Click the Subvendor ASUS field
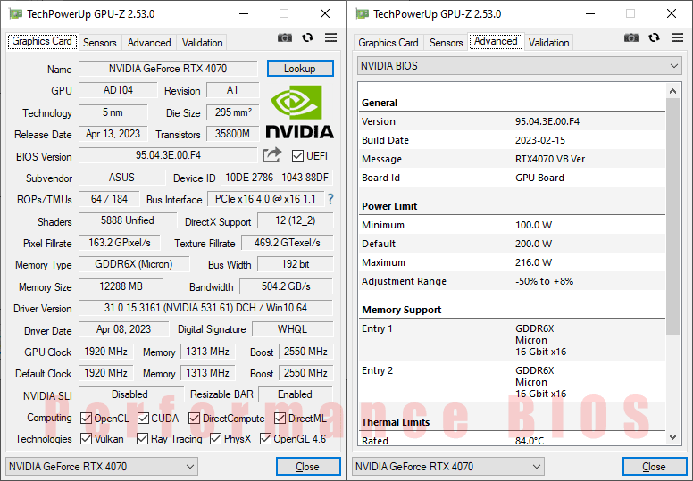The height and width of the screenshot is (481, 693). pyautogui.click(x=121, y=178)
